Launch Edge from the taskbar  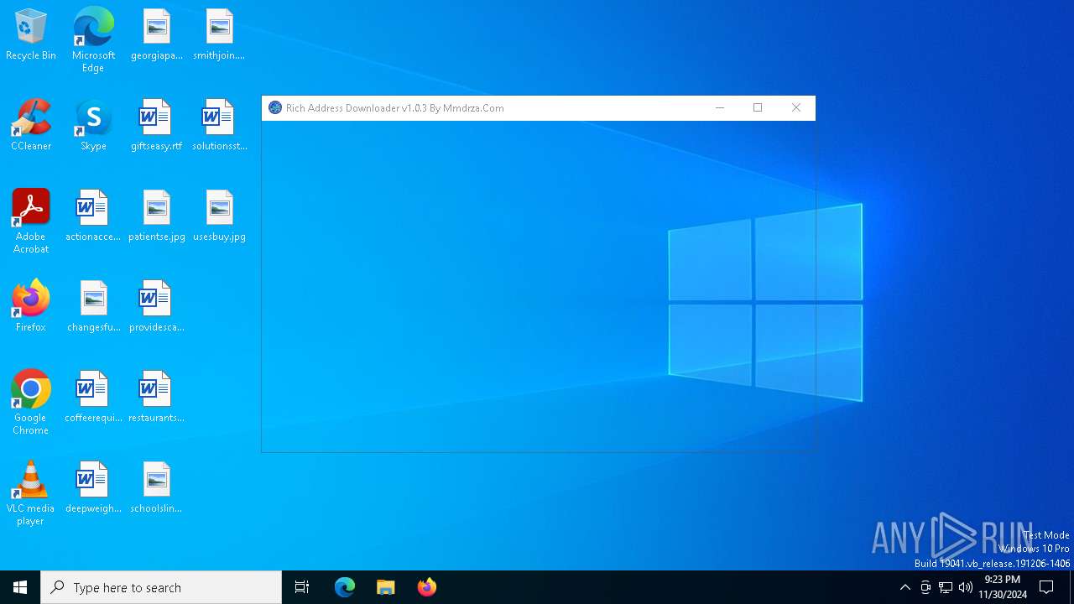point(345,587)
